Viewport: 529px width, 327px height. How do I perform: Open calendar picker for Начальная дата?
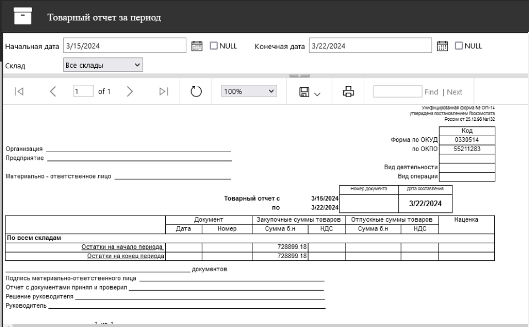pos(196,46)
